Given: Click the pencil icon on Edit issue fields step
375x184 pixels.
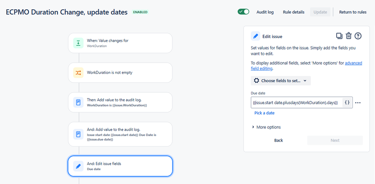Looking at the screenshot, I should click(79, 166).
